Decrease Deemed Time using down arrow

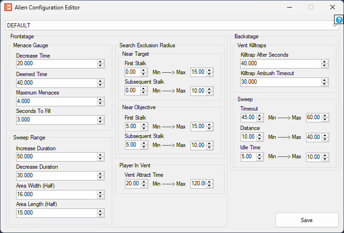click(x=100, y=85)
